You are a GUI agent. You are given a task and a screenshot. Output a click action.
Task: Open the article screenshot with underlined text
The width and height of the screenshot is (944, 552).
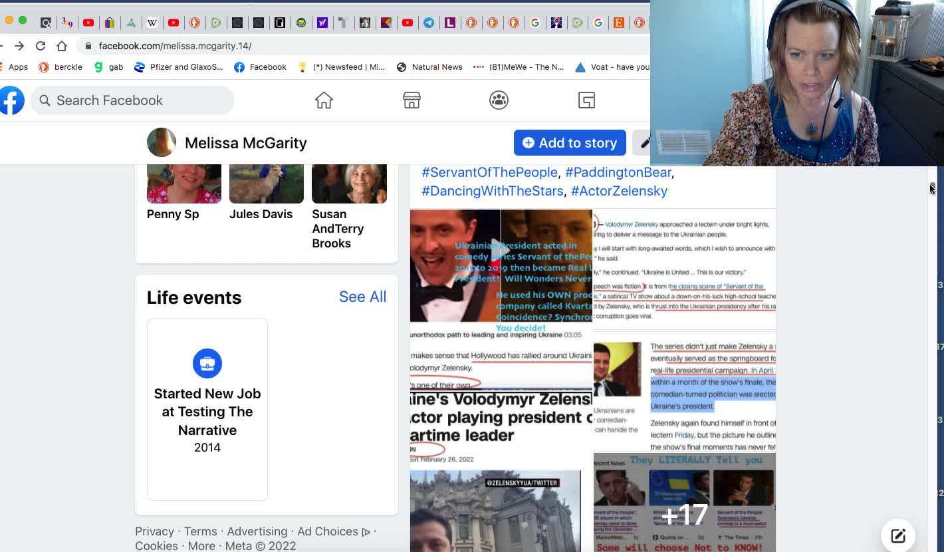685,269
